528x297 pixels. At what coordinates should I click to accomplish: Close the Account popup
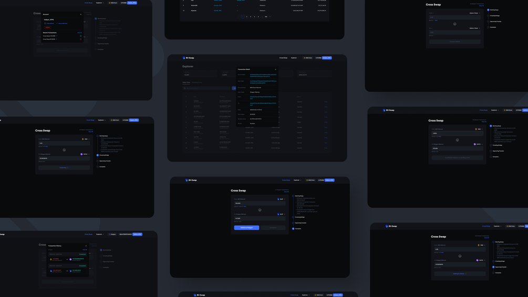(81, 15)
